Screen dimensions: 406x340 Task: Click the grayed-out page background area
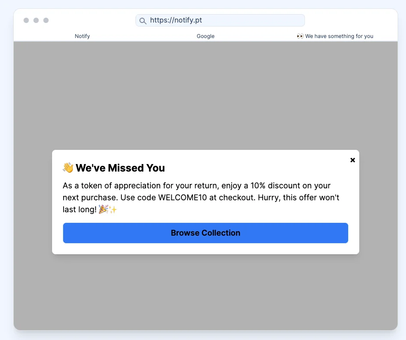[x=205, y=88]
